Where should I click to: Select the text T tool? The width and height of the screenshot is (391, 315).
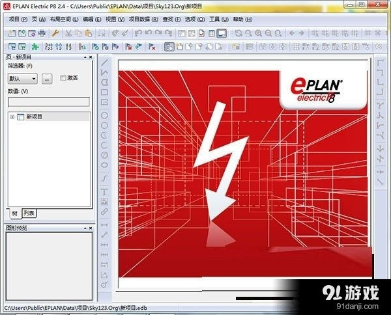point(104,191)
